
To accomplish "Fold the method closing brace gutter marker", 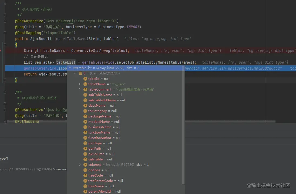I will [x=5, y=80].
